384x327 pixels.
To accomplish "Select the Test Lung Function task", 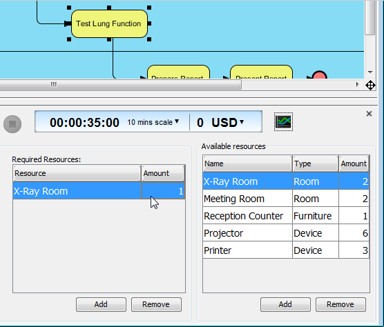I will [109, 23].
